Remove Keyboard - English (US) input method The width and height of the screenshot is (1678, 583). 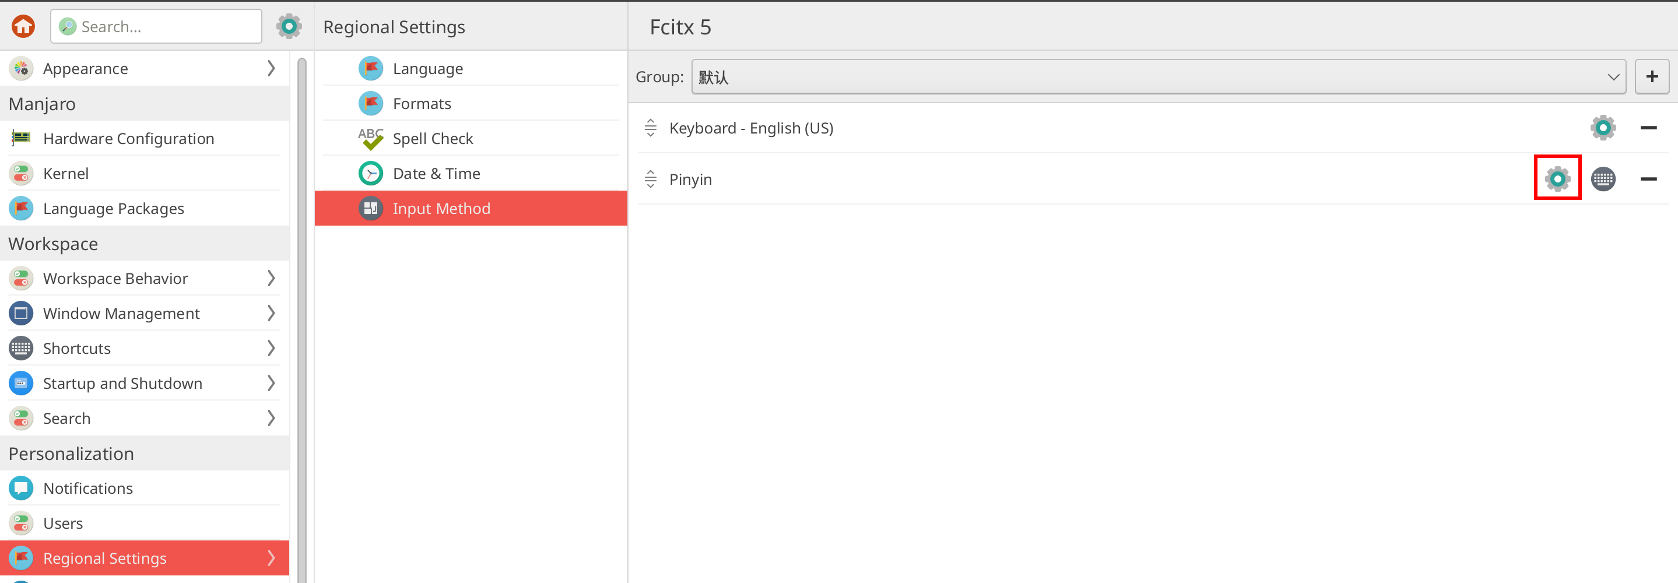1649,128
